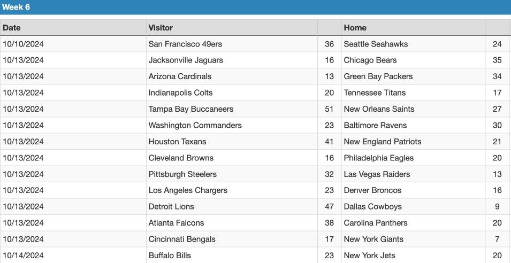Select the Detroit Lions score of 47
Viewport: 511px width, 263px height.
click(330, 207)
